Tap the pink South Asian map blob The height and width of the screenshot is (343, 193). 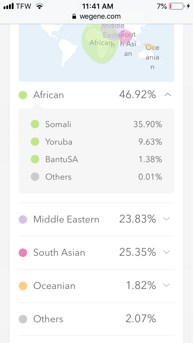tap(125, 36)
